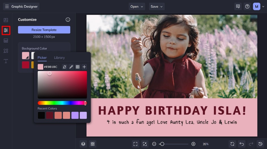267x149 pixels.
Task: Open the feedback chat icon
Action: (x=238, y=7)
